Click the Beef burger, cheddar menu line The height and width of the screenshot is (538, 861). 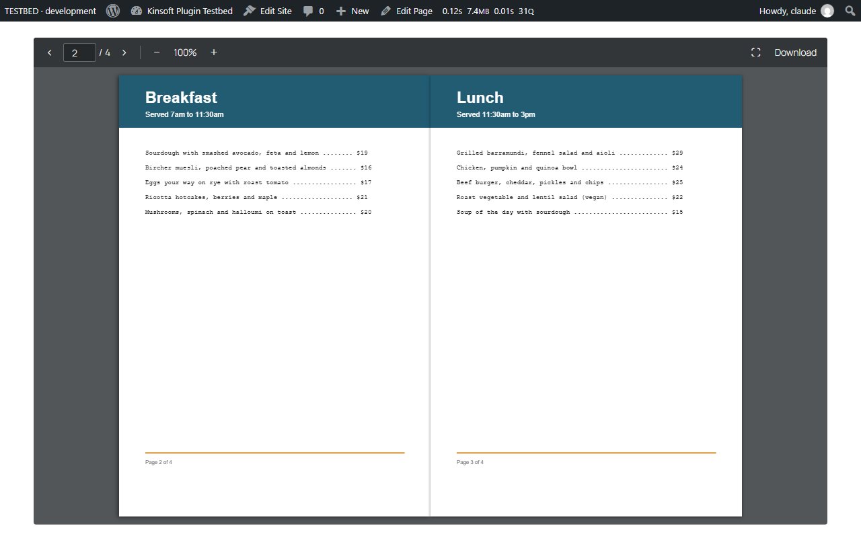(x=570, y=183)
